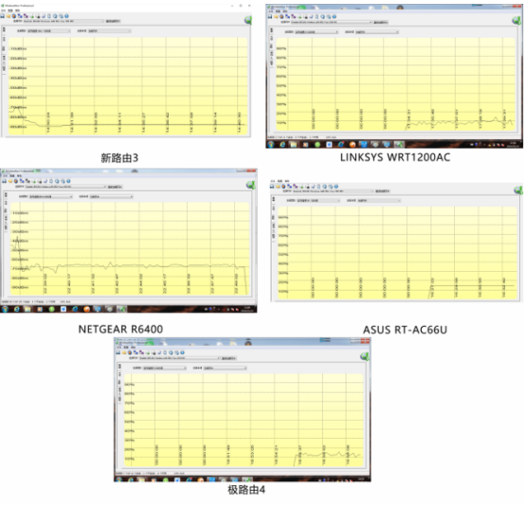525x505 pixels.
Task: Click the yellow folder icon in NETGEAR R6400 window
Action: pyautogui.click(x=10, y=181)
